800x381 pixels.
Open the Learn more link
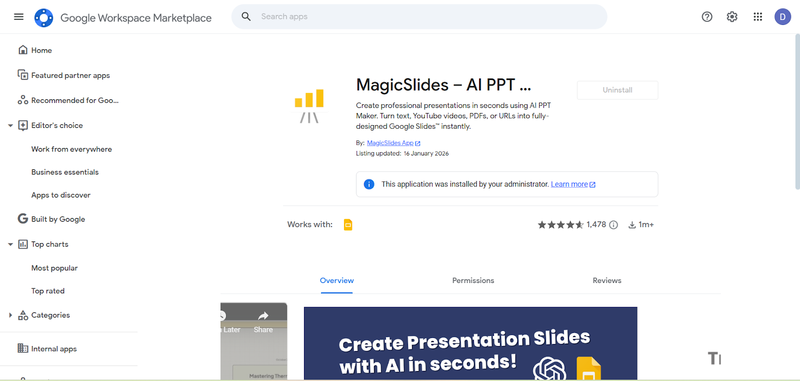569,184
